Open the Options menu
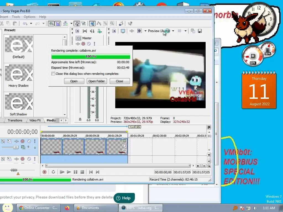The height and width of the screenshot is (212, 283). coord(30,17)
